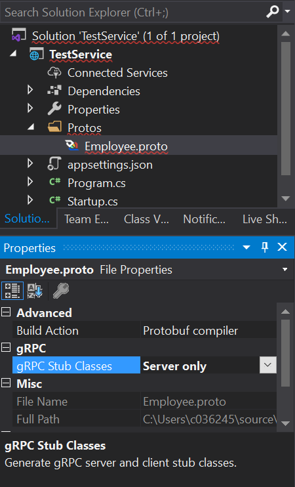295x487 pixels.
Task: Click the Search Solution Explorer input field
Action: [132, 12]
